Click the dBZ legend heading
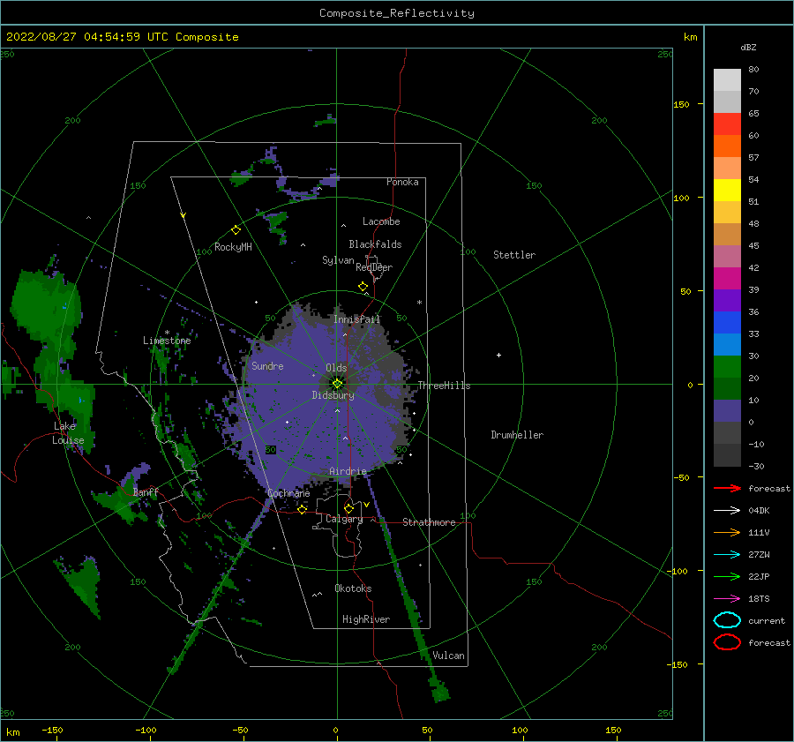This screenshot has width=794, height=742. (748, 48)
